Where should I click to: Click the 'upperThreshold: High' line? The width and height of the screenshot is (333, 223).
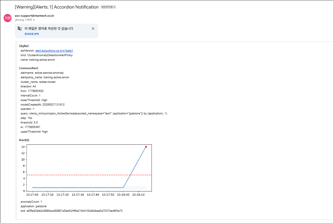(34, 132)
